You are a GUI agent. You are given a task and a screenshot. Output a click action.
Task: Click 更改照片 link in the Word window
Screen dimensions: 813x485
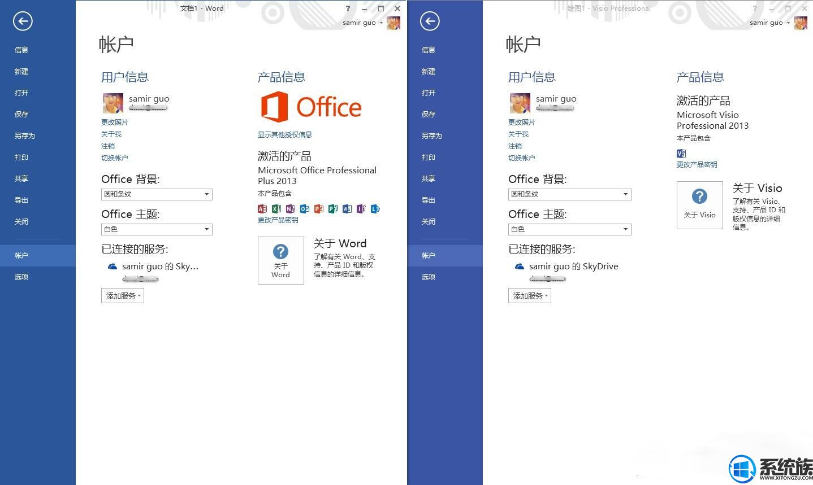[x=115, y=122]
